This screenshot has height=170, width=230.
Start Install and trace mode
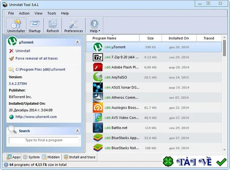tap(80, 157)
